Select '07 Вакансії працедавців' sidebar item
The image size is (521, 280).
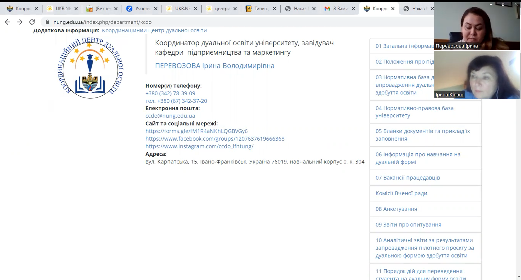click(x=407, y=178)
